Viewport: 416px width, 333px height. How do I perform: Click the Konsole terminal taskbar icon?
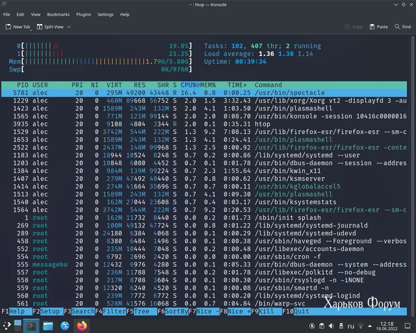point(30,326)
